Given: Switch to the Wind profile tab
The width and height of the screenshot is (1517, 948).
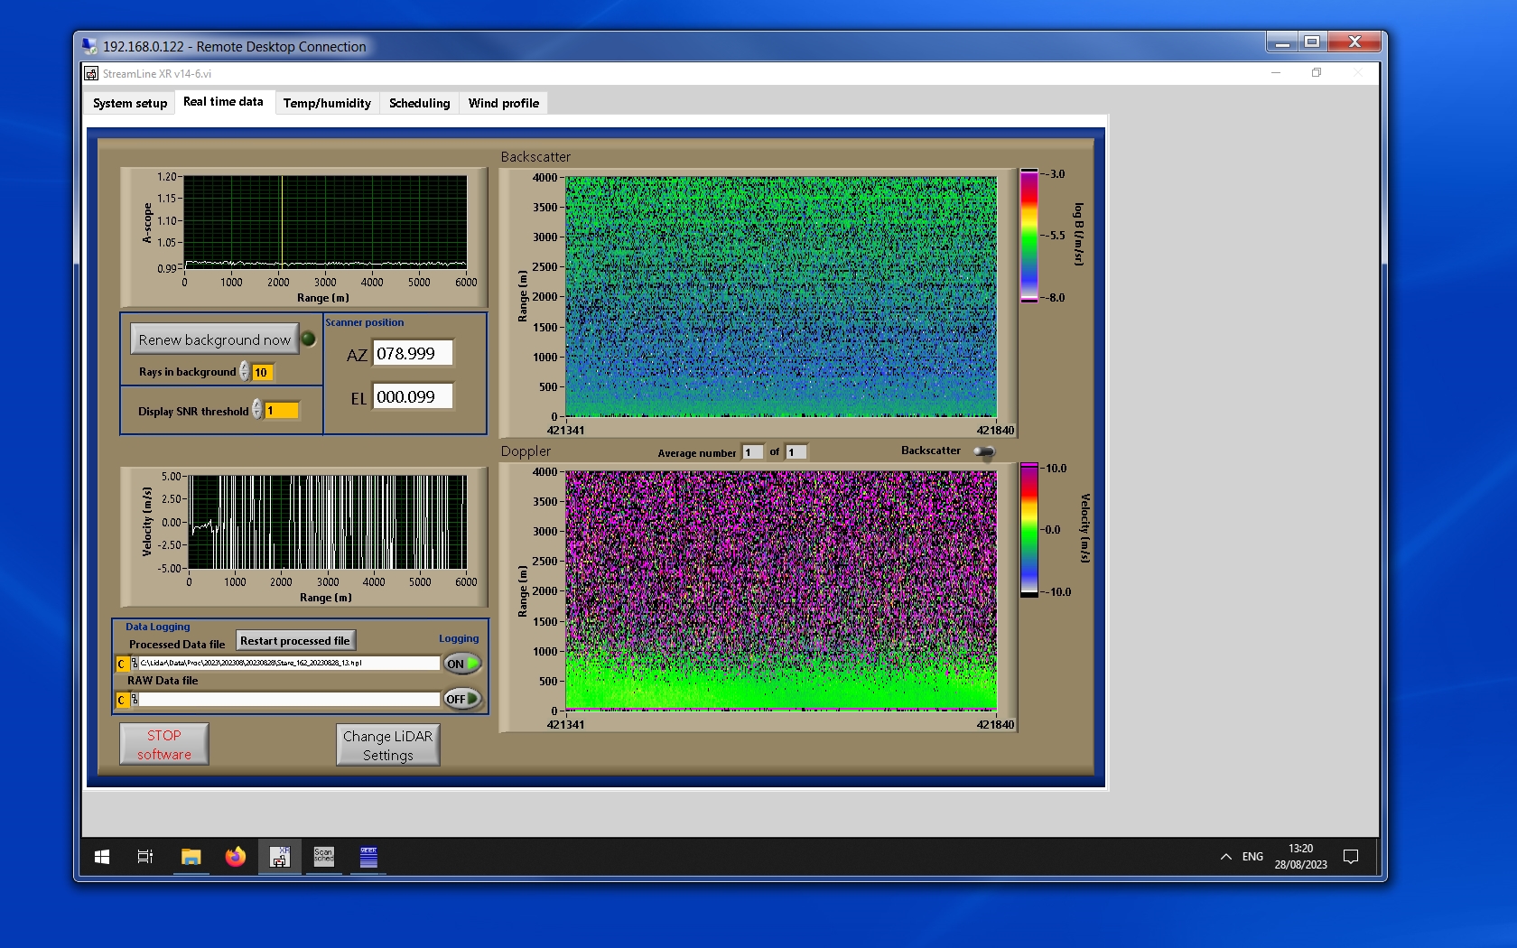Looking at the screenshot, I should coord(503,103).
